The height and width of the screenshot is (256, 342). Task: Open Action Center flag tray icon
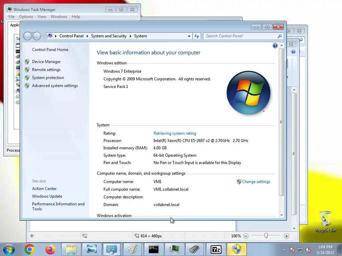point(292,250)
